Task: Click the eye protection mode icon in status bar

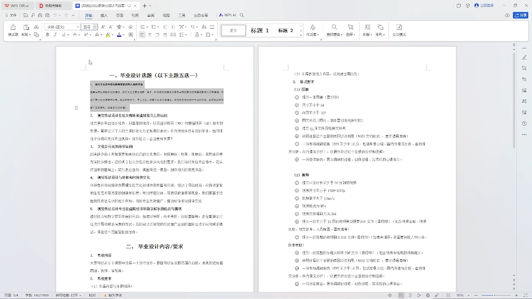Action: pyautogui.click(x=390, y=295)
